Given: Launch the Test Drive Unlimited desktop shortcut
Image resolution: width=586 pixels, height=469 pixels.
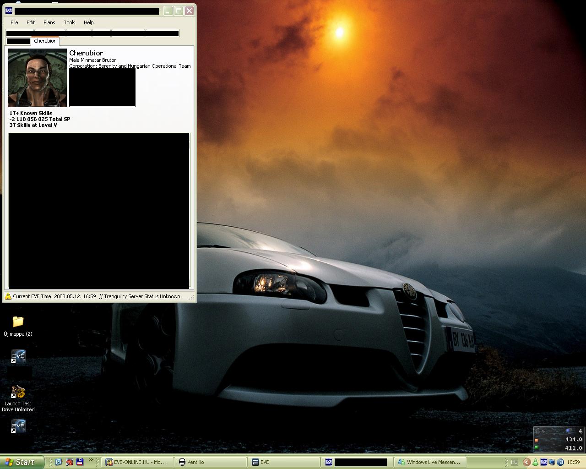Looking at the screenshot, I should click(x=18, y=399).
